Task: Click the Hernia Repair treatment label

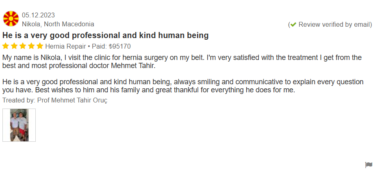Action: pyautogui.click(x=65, y=46)
